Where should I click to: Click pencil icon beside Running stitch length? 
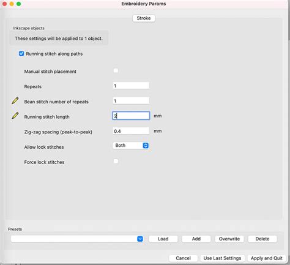pyautogui.click(x=15, y=116)
